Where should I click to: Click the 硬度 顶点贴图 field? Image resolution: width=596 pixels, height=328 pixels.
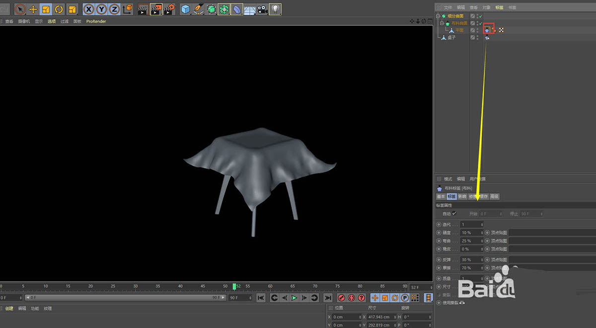[x=552, y=232]
